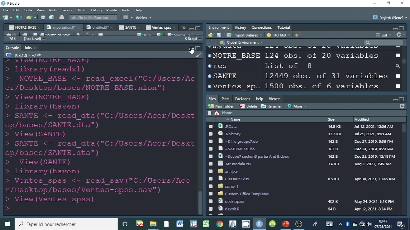Expand the NOTRE_BASE object in Environment
Screen dimensions: 410x230
click(209, 56)
